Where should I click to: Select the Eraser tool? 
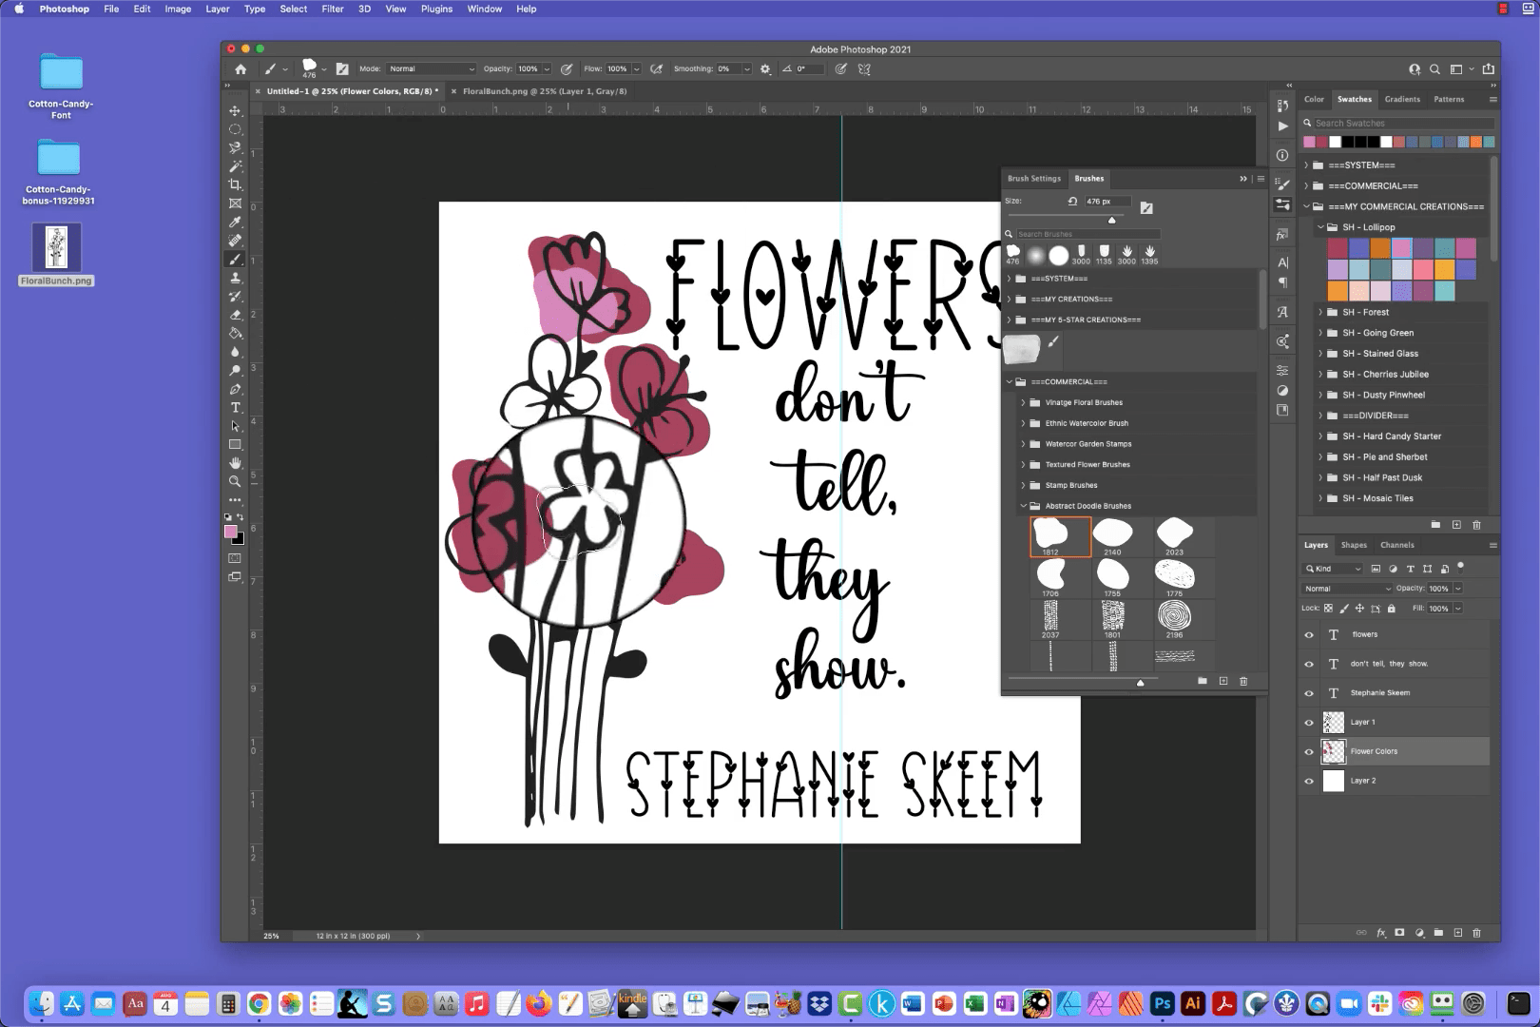(235, 315)
